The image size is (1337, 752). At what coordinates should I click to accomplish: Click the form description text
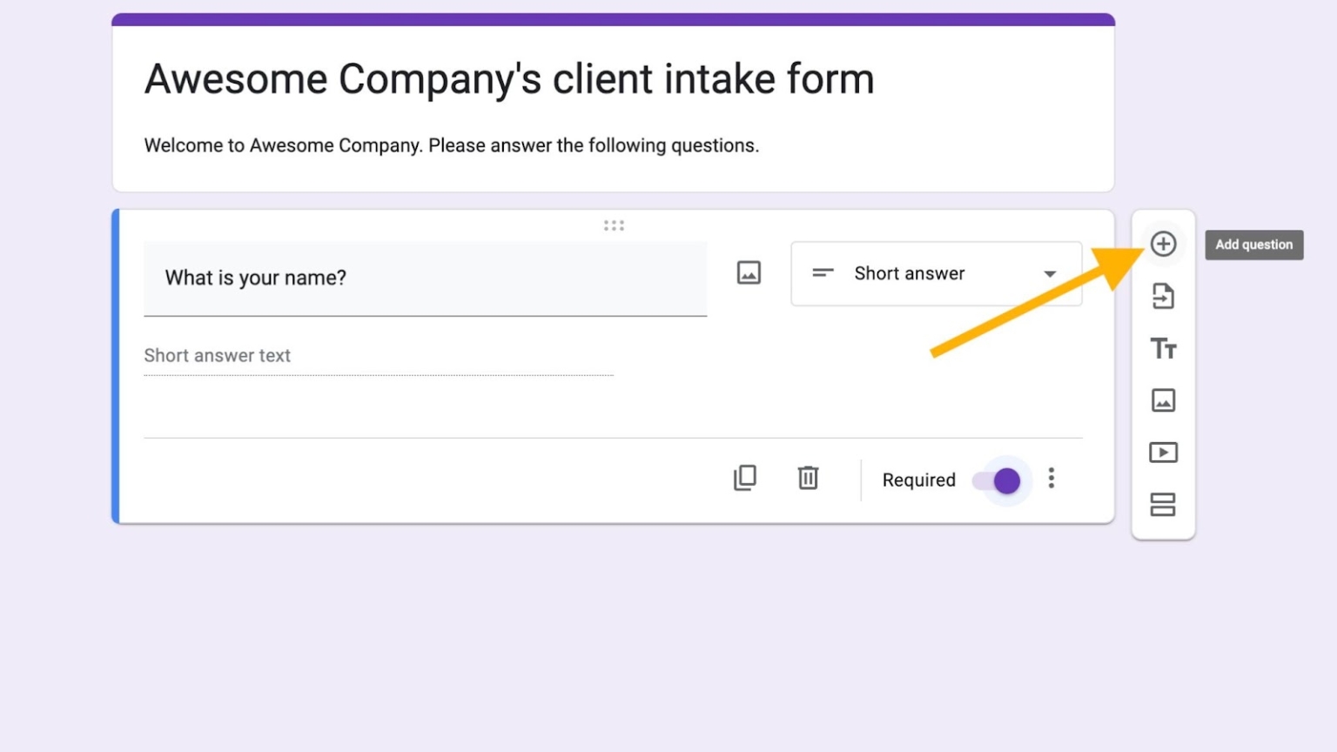click(x=451, y=145)
